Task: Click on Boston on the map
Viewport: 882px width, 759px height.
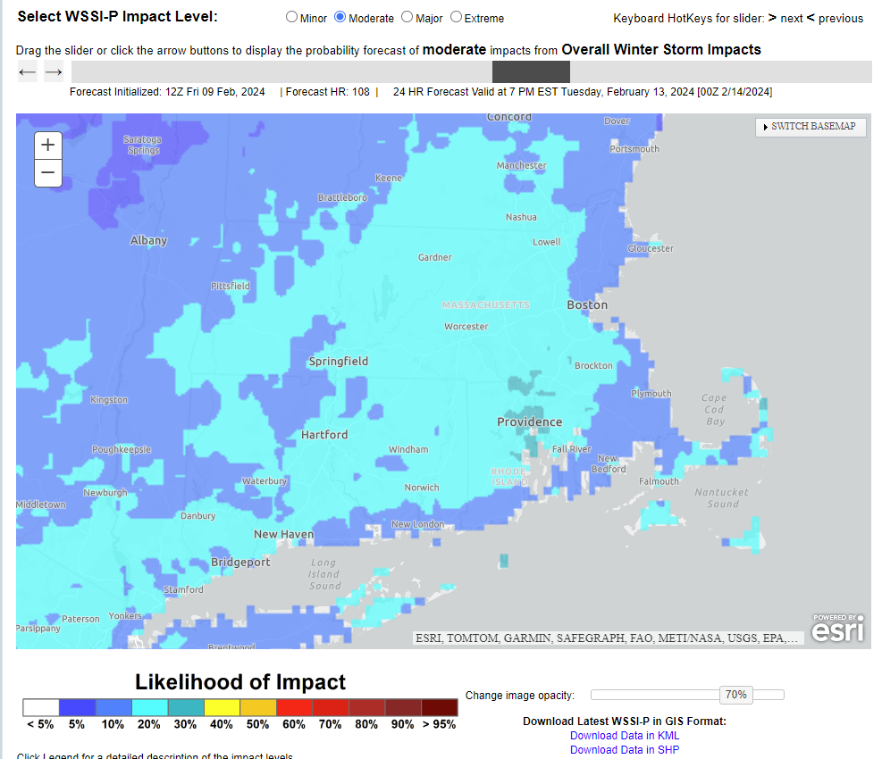Action: (587, 305)
